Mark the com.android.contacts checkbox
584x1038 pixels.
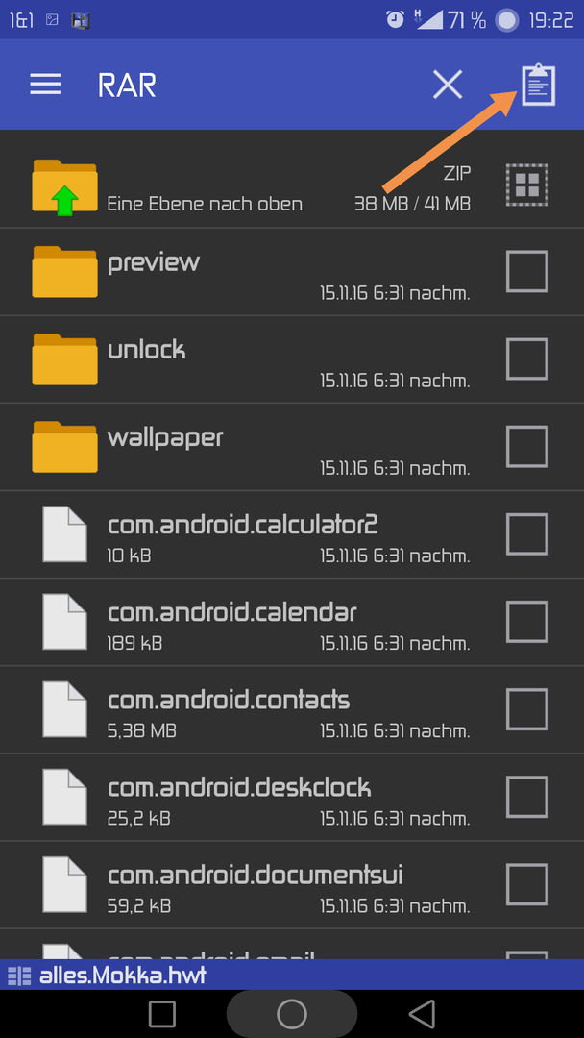point(527,709)
